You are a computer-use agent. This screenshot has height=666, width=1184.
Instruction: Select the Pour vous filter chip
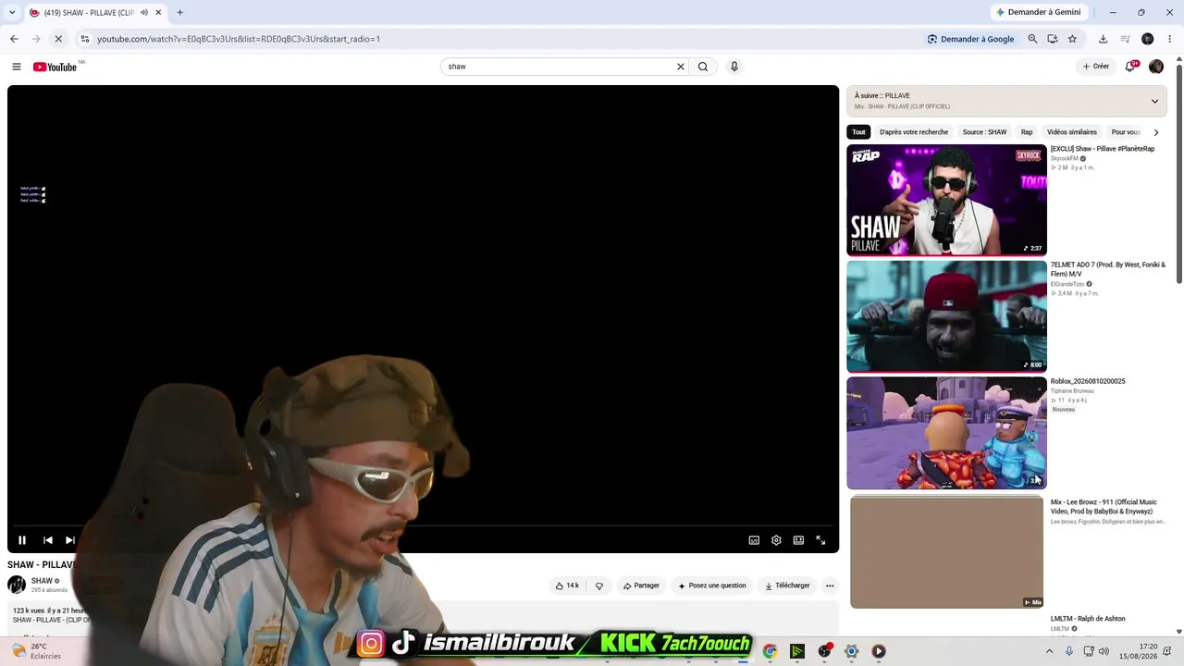[x=1125, y=132]
